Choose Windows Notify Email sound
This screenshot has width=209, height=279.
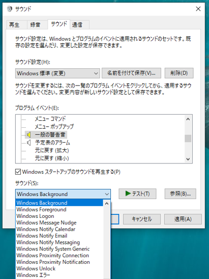(59, 236)
